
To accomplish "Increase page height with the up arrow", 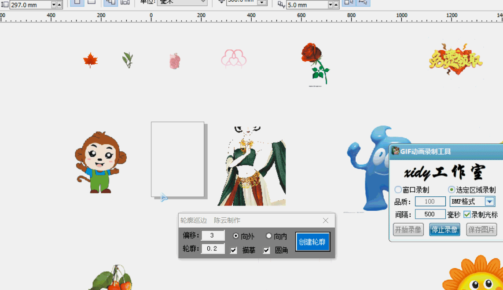I will 59,5.
